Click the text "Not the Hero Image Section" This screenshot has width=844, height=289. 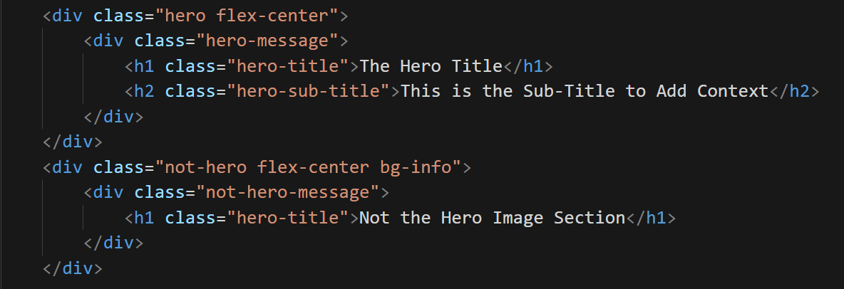coord(492,218)
